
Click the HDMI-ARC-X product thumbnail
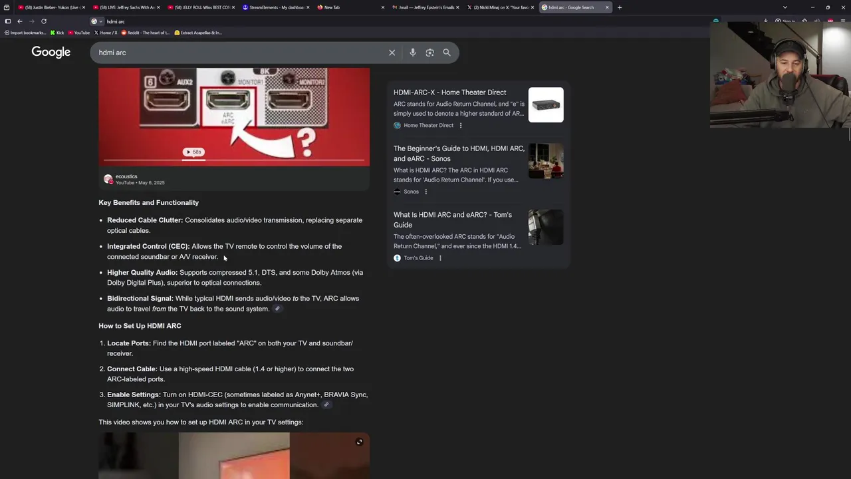coord(546,105)
